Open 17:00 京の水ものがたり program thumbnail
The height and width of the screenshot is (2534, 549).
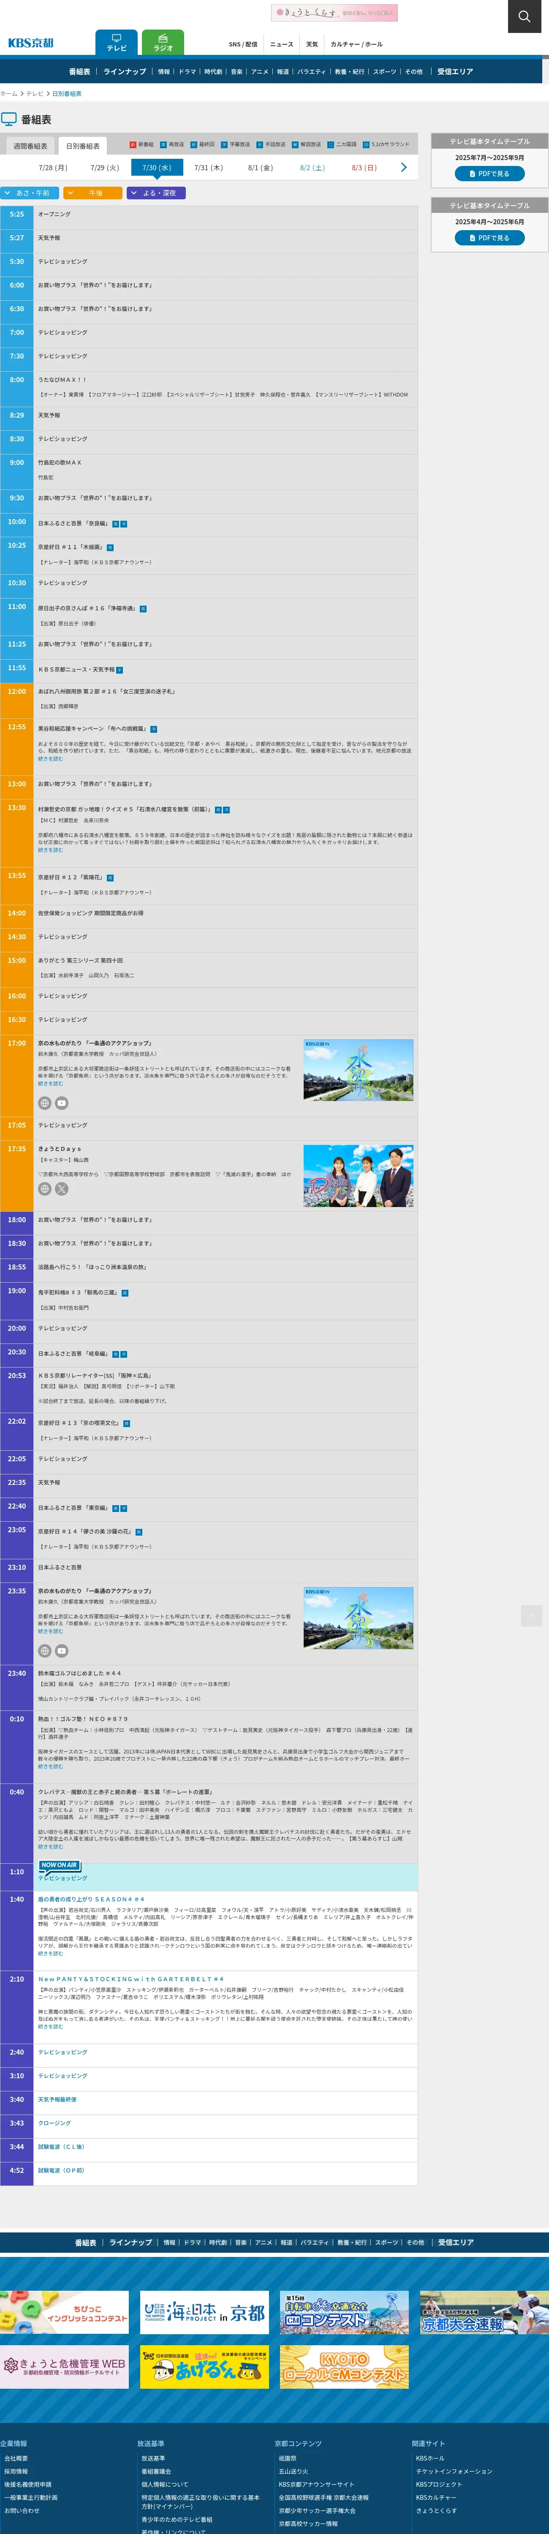[358, 1069]
